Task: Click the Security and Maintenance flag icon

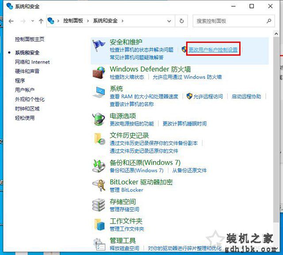Action: pos(98,46)
